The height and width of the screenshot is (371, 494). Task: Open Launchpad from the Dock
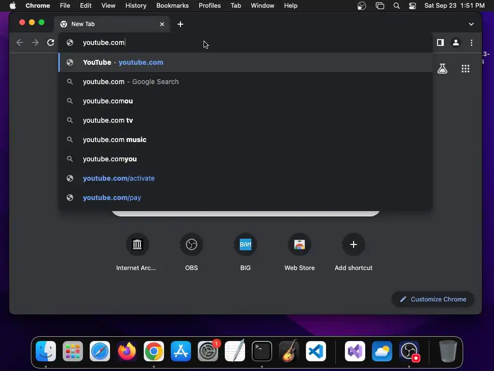point(73,351)
